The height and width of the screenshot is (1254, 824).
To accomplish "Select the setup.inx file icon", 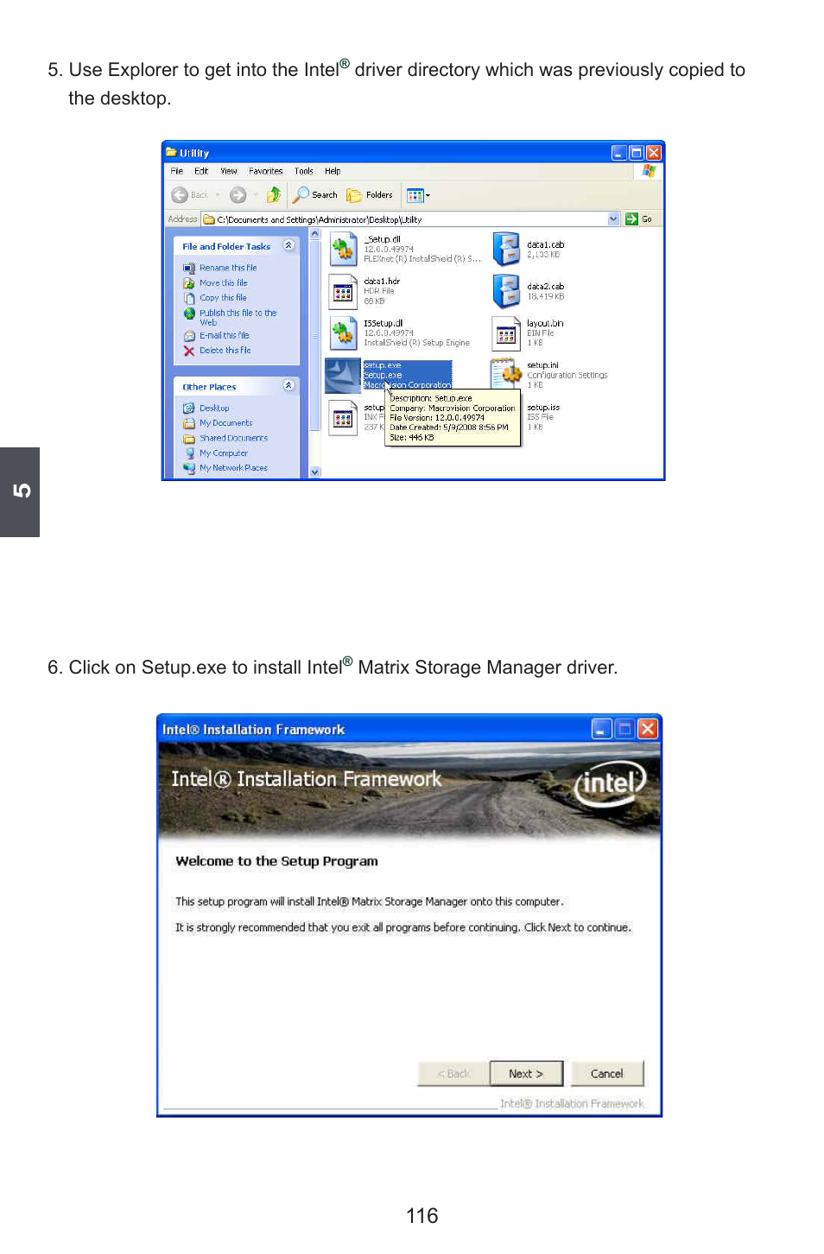I will coord(343,418).
